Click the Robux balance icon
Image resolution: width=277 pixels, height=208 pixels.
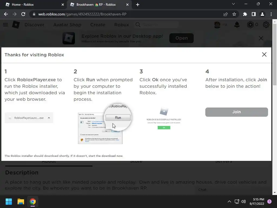click(250, 25)
